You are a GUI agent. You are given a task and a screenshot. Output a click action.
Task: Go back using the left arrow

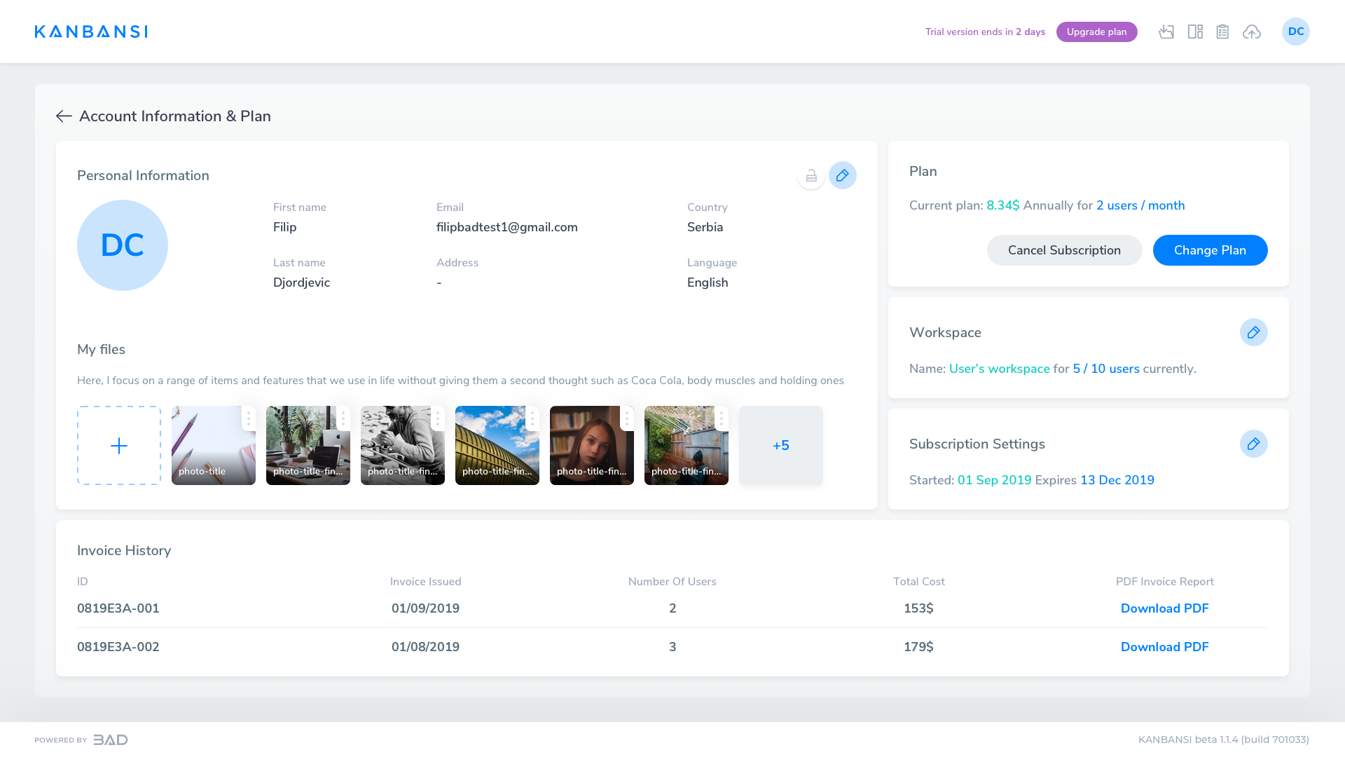click(64, 116)
